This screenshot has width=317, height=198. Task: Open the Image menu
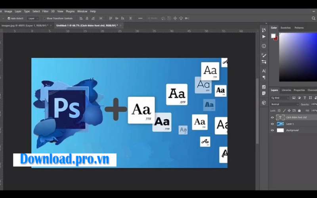pyautogui.click(x=8, y=11)
